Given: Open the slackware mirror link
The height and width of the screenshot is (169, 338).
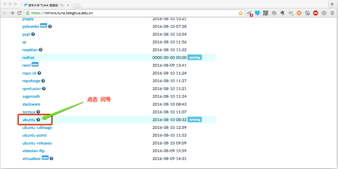Looking at the screenshot, I should (x=31, y=104).
